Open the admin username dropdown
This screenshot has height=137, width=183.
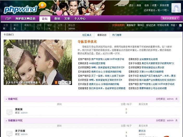[122, 5]
